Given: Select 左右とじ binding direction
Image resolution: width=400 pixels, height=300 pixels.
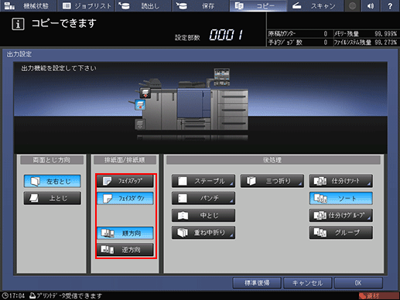Looking at the screenshot, I should (52, 181).
